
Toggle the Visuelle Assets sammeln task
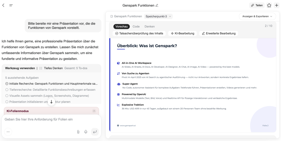pyautogui.click(x=7, y=96)
